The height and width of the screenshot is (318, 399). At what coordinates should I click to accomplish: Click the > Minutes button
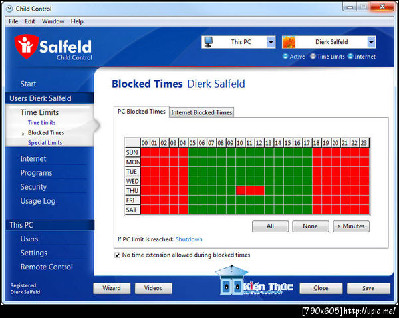351,226
